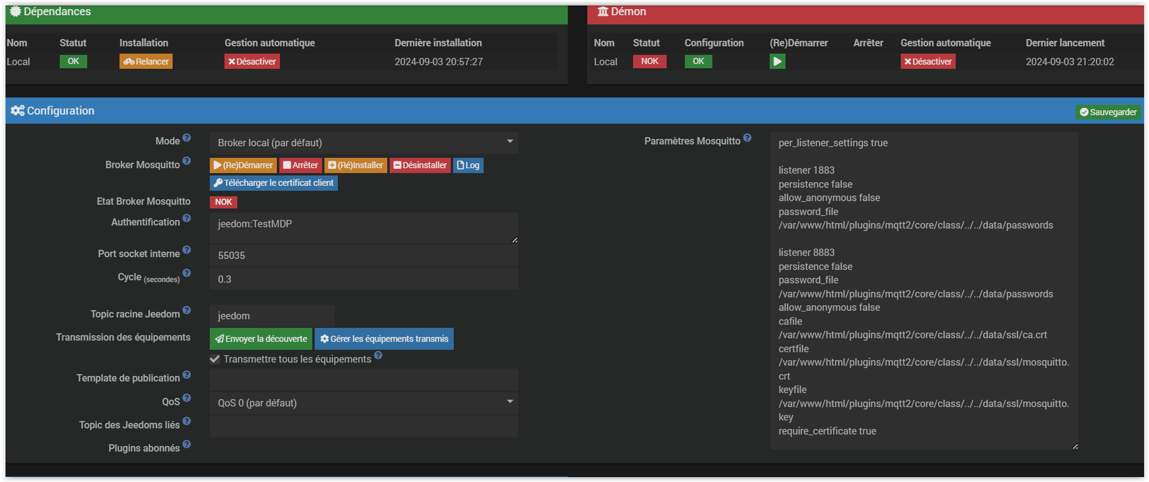Open the Mosquitto broker Log
This screenshot has height=482, width=1149.
pos(468,165)
